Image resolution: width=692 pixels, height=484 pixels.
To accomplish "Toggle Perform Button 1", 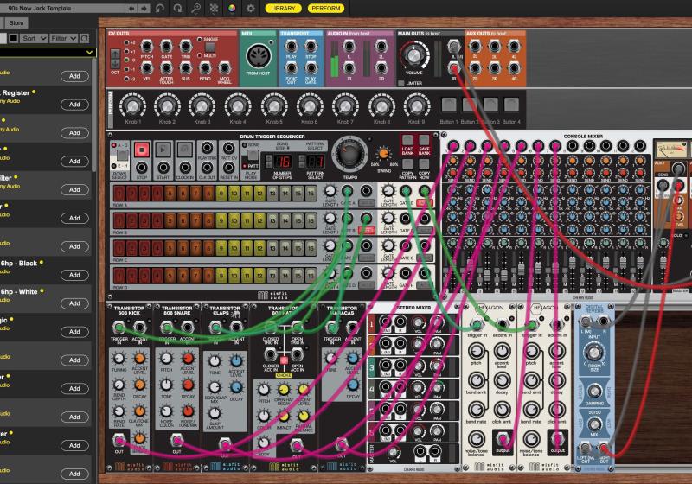I will [448, 105].
